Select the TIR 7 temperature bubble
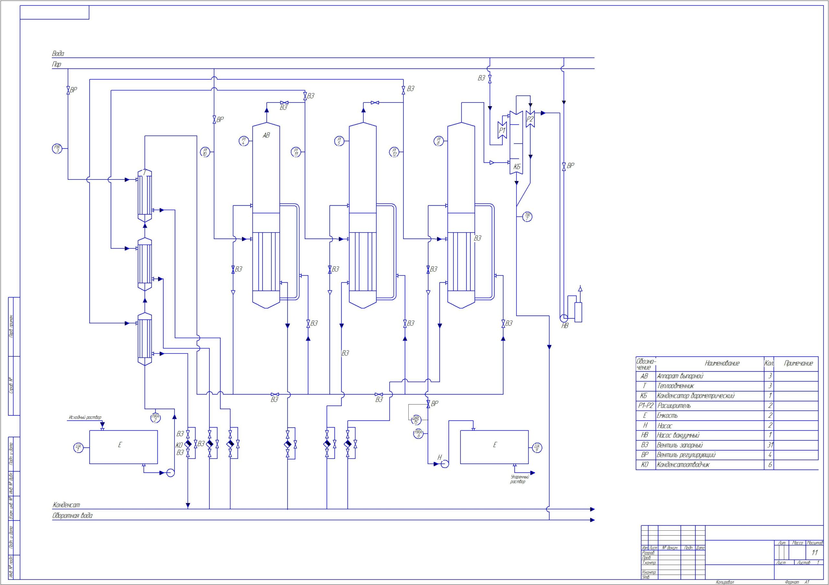The image size is (829, 585). tap(527, 217)
